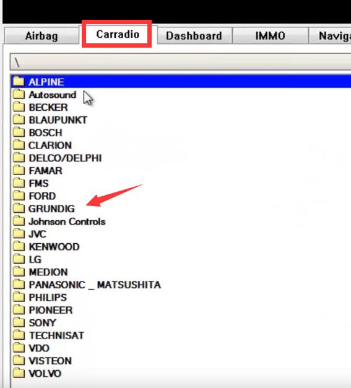The width and height of the screenshot is (351, 388).
Task: Choose the DELCO/DELPHI entry
Action: pos(65,158)
